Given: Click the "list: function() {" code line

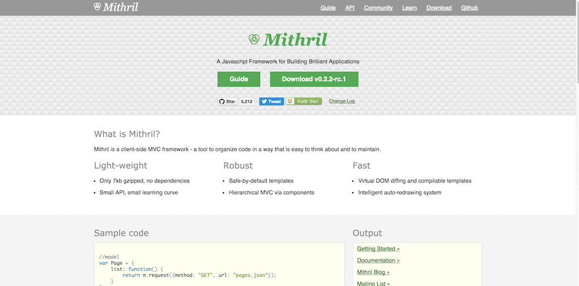Looking at the screenshot, I should (x=137, y=269).
